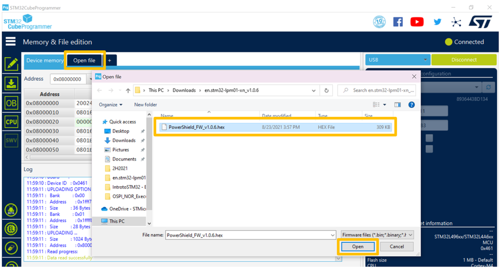The width and height of the screenshot is (501, 269).
Task: Click the Disconnect button
Action: pyautogui.click(x=464, y=60)
